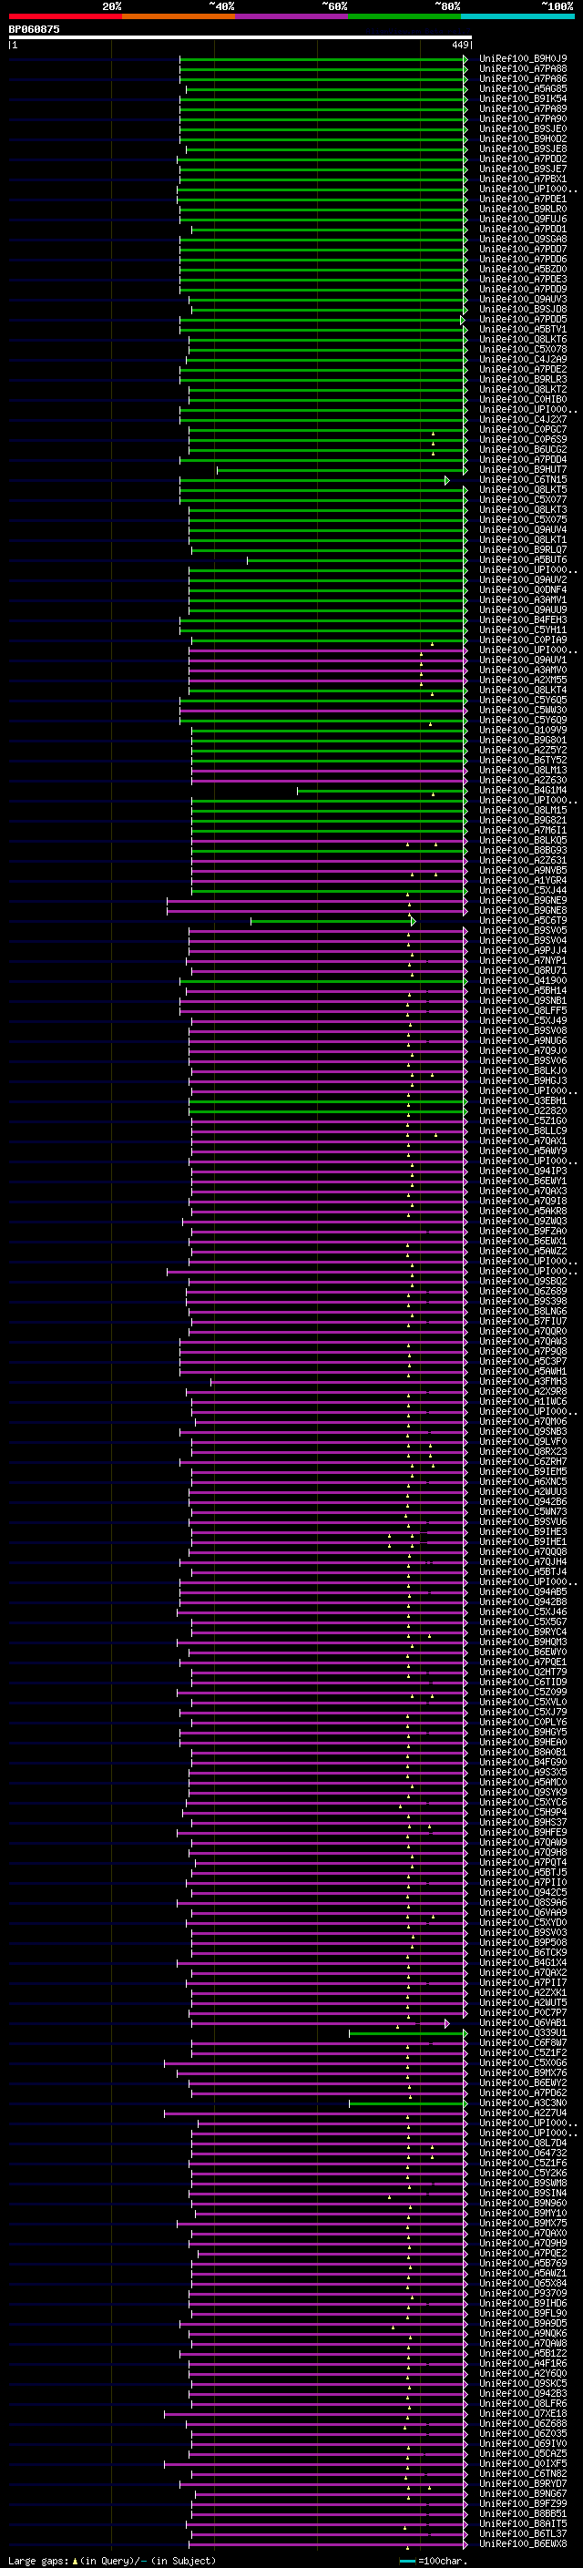Click the white query sequence bar

(x=240, y=38)
